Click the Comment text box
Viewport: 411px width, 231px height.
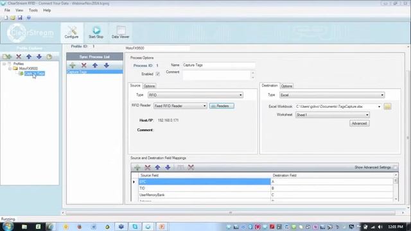click(216, 75)
